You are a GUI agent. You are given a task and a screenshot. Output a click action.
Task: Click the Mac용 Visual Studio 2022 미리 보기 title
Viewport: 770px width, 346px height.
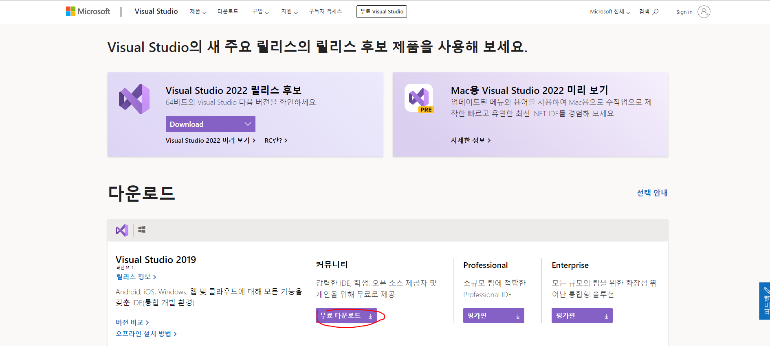pos(529,90)
